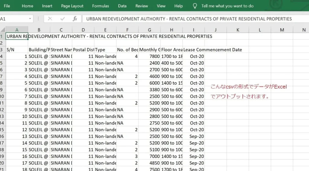Open the File menu
This screenshot has height=171, width=309.
point(7,6)
